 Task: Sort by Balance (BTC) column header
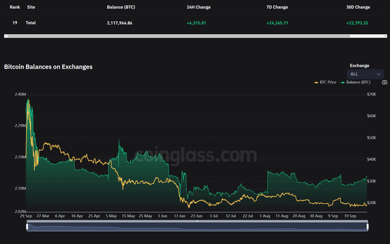click(121, 7)
